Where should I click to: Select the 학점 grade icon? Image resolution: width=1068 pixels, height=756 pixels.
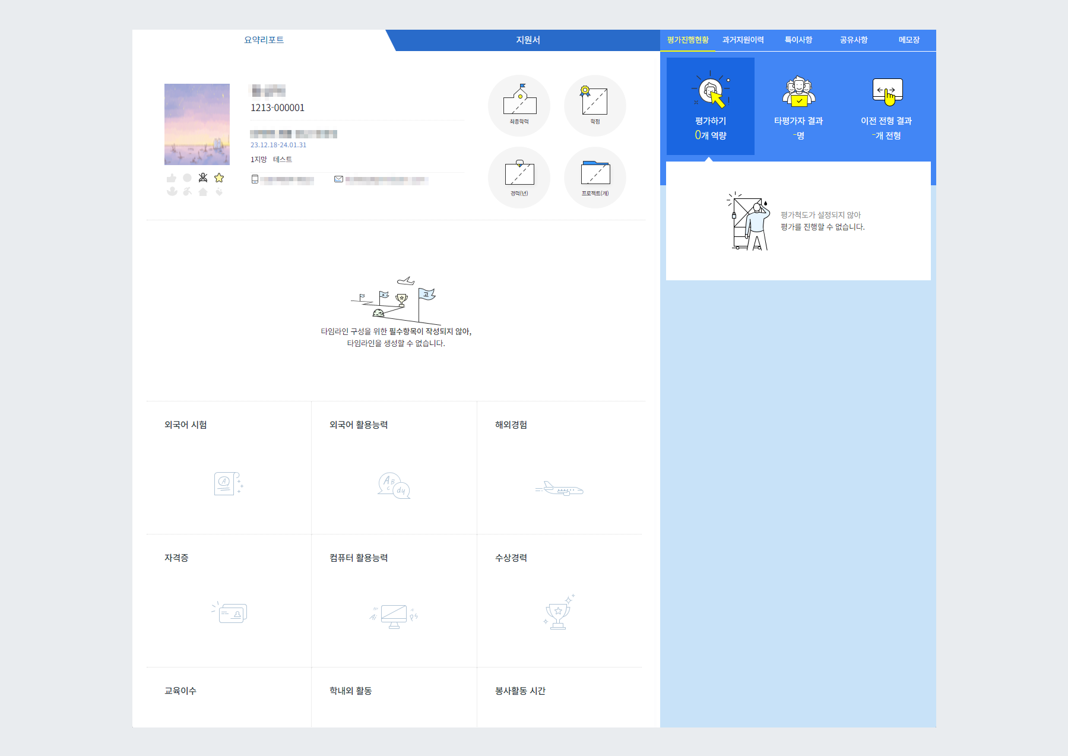594,106
